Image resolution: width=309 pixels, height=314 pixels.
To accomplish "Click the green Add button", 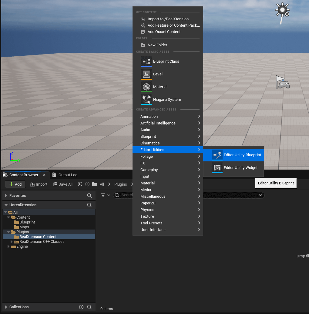I will click(15, 184).
